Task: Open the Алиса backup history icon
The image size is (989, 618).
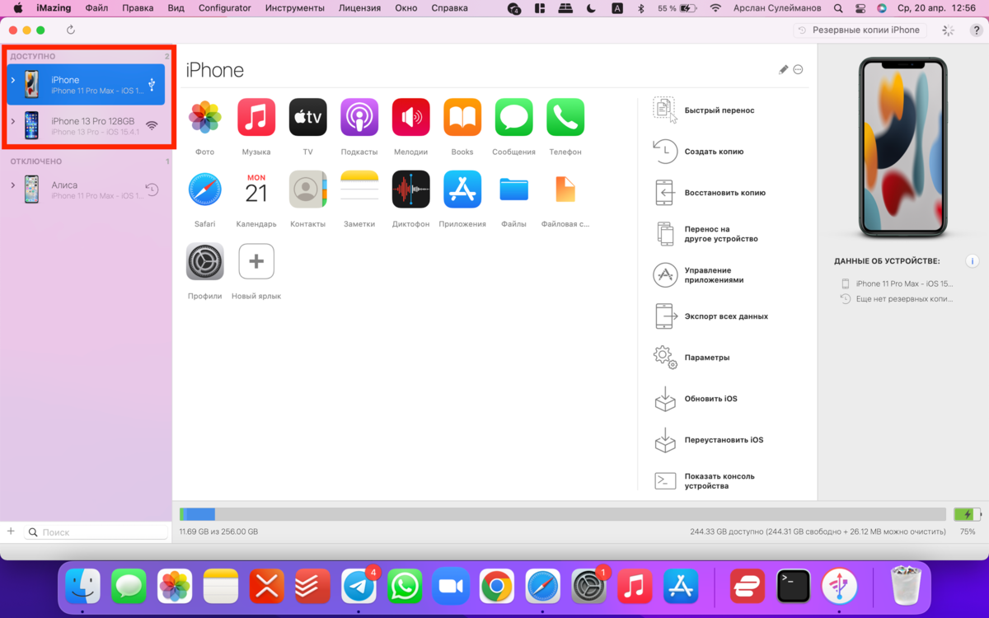Action: point(152,190)
